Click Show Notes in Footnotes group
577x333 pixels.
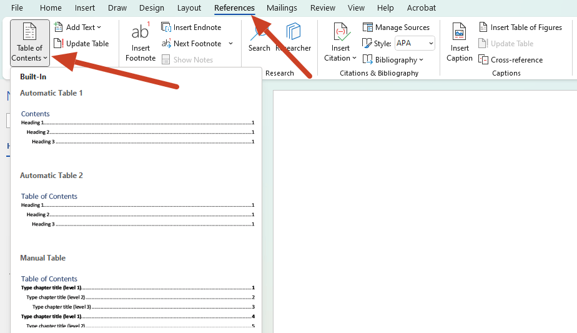pyautogui.click(x=187, y=60)
